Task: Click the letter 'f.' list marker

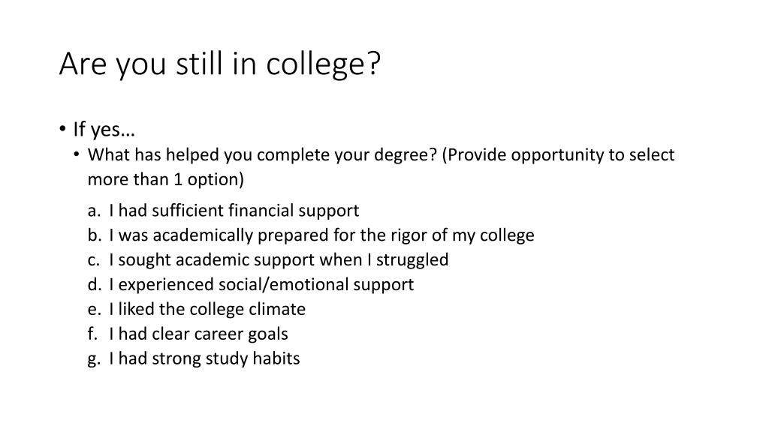Action: (x=92, y=334)
